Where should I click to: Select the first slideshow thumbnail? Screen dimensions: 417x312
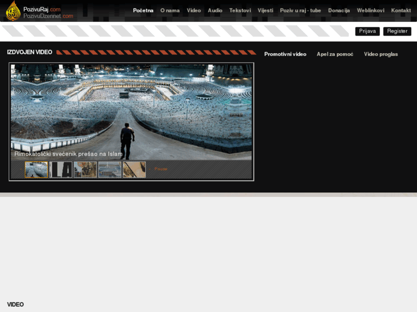36,169
